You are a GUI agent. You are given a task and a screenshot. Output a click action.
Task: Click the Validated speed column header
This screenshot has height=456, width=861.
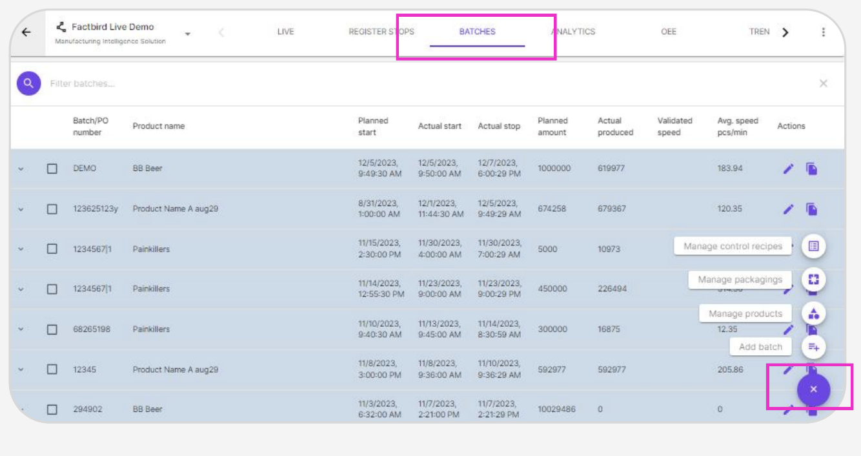[x=675, y=127]
